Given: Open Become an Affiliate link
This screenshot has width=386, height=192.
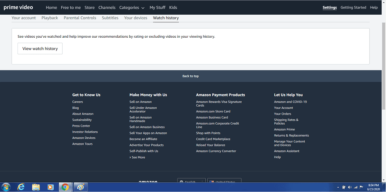Looking at the screenshot, I should (143, 139).
